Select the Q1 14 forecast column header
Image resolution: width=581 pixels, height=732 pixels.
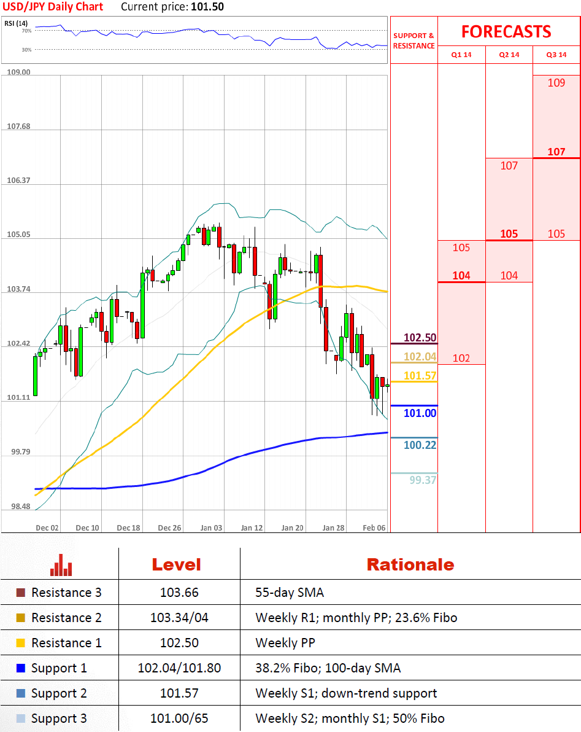click(461, 55)
